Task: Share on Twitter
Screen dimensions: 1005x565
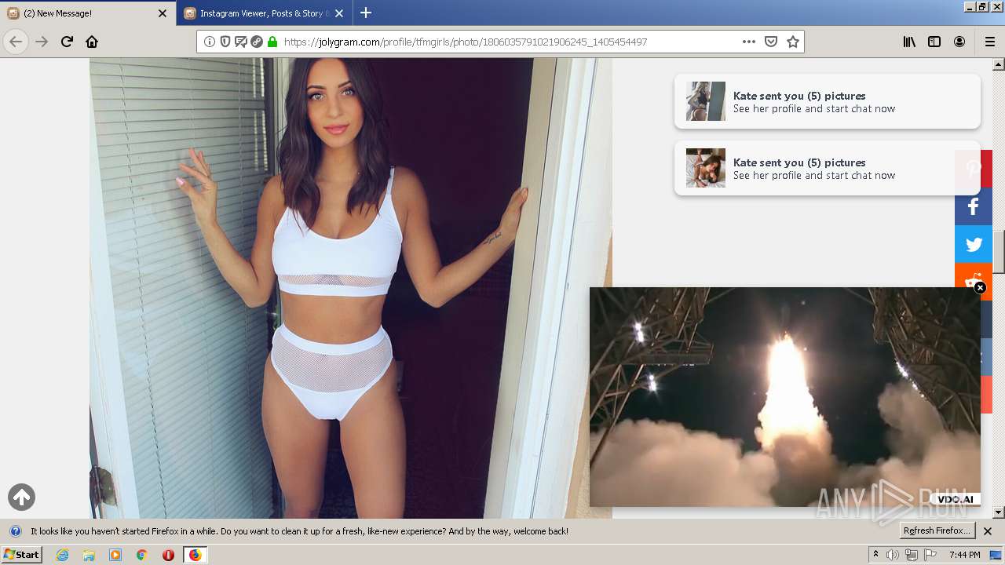Action: pyautogui.click(x=974, y=244)
